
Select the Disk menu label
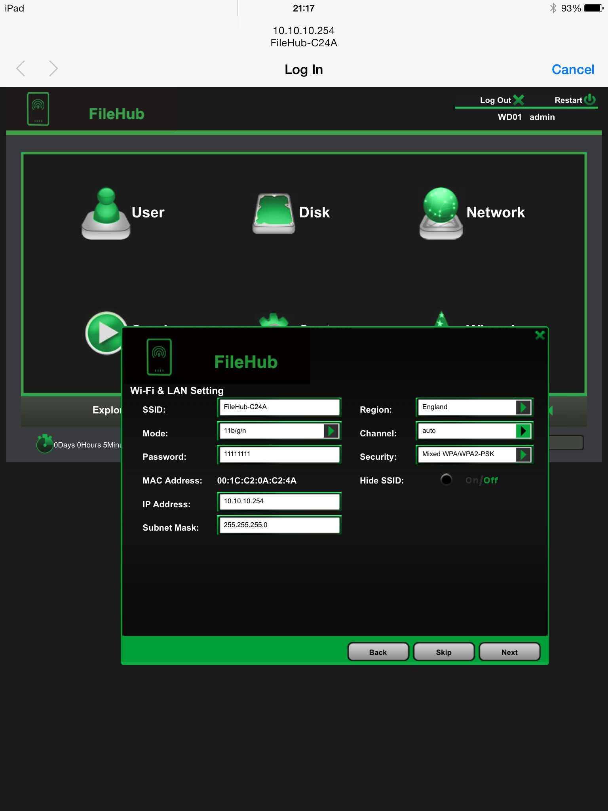pyautogui.click(x=314, y=213)
